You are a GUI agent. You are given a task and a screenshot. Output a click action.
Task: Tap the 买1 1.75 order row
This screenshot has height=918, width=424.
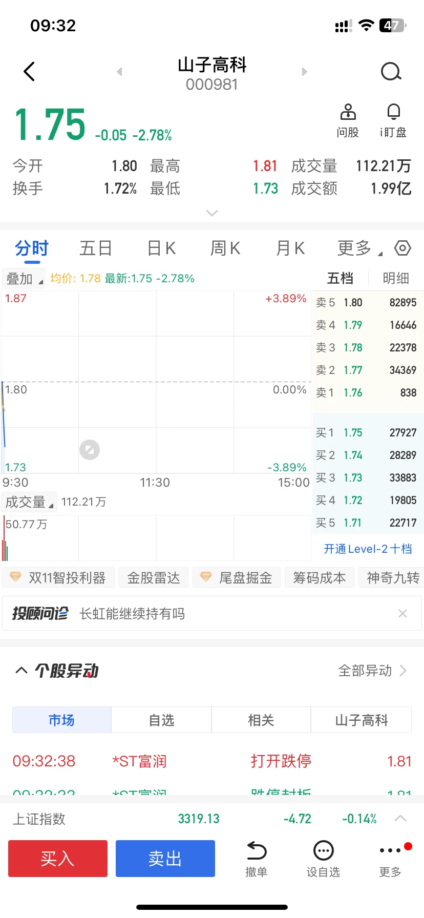tap(368, 433)
